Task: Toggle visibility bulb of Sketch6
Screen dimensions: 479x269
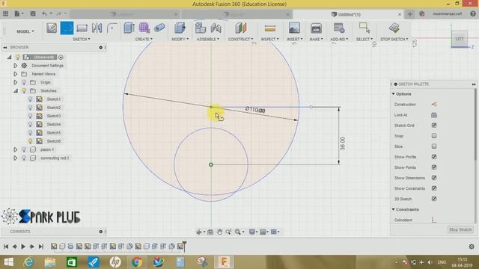Action: pos(30,141)
